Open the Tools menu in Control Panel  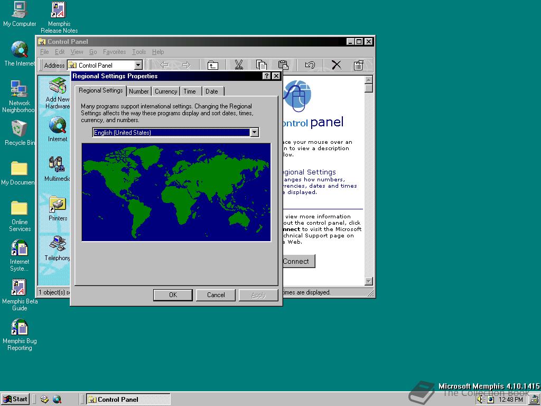point(139,52)
